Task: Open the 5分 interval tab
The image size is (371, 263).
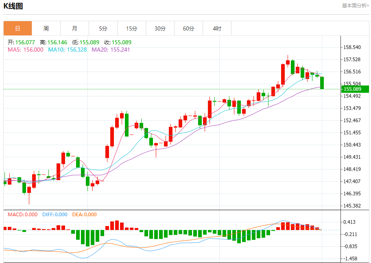Action: click(x=103, y=28)
